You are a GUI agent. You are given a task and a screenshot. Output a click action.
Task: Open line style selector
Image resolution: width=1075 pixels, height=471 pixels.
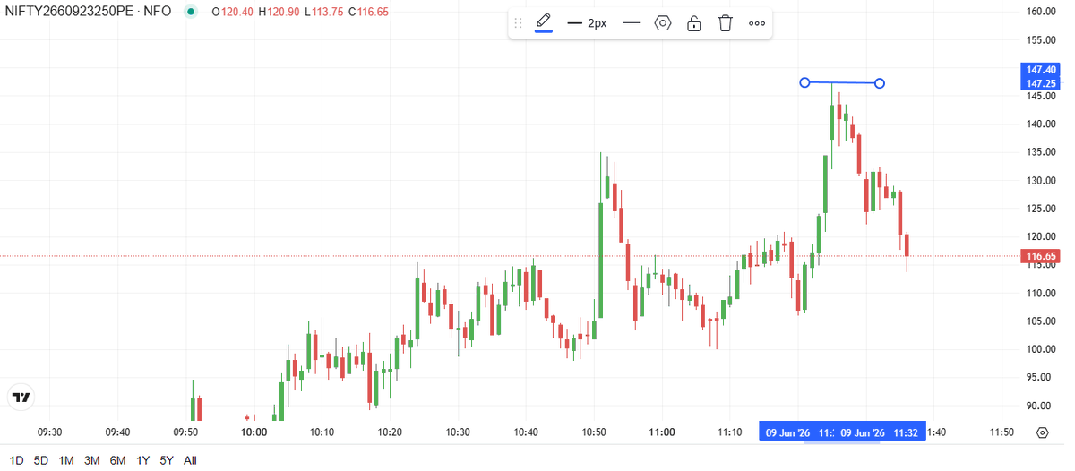tap(632, 23)
